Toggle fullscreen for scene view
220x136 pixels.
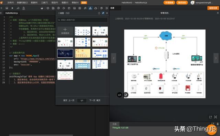(x=216, y=117)
